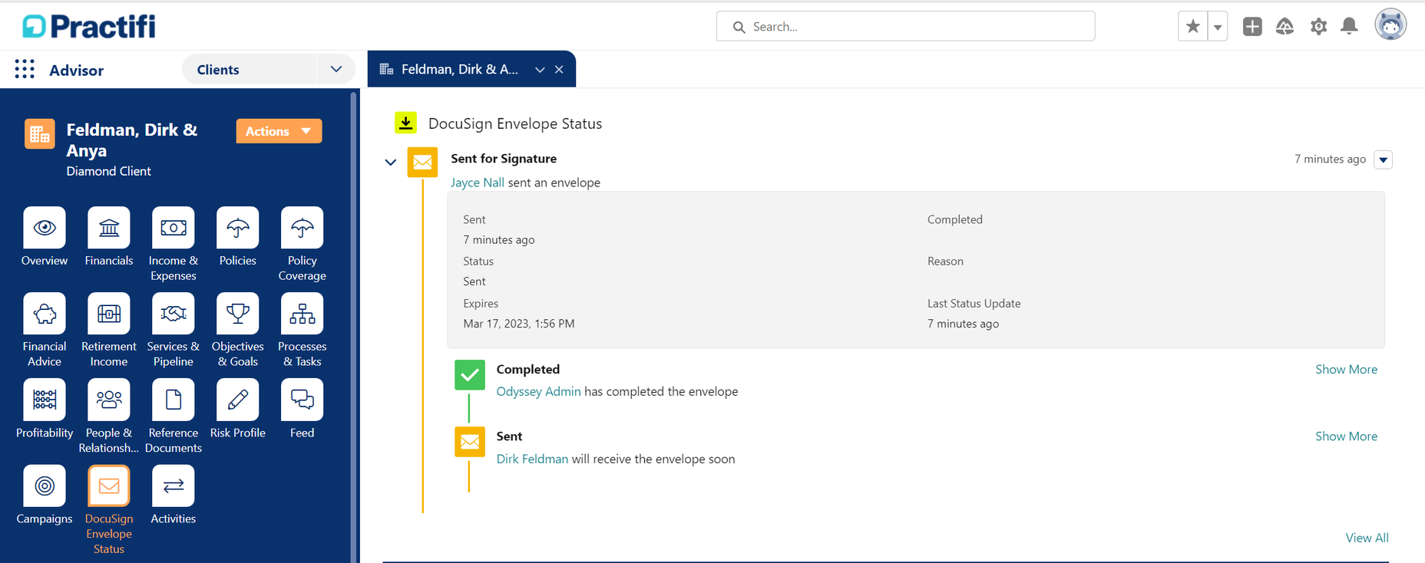Open the Profitability abacus icon
Screen dimensions: 1425x563
coord(45,400)
